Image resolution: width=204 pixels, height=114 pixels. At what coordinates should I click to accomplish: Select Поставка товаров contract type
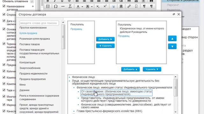coord(30,44)
